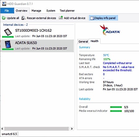This screenshot has width=139, height=137.
Task: Click the Bad sectors value 0
Action: click(x=104, y=74)
